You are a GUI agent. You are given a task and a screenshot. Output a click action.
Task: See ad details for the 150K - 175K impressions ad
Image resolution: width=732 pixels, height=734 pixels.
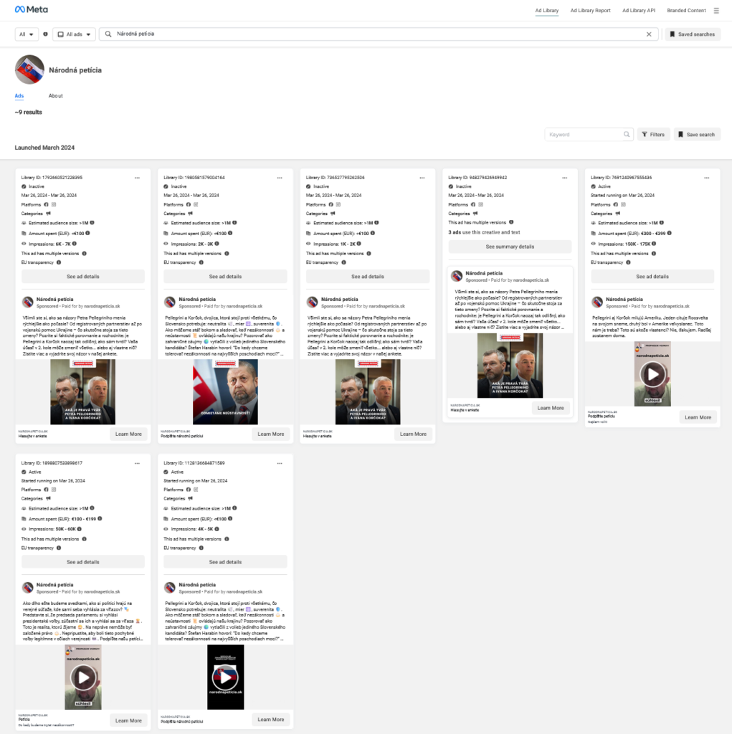click(652, 277)
